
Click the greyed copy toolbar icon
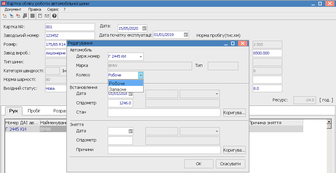pos(25,16)
